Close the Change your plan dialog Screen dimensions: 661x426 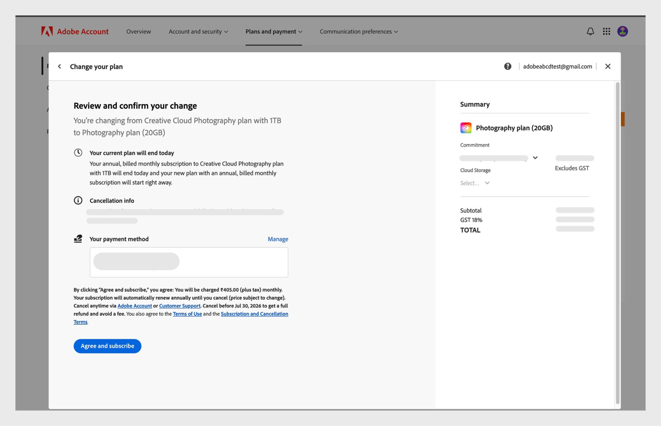(x=608, y=66)
